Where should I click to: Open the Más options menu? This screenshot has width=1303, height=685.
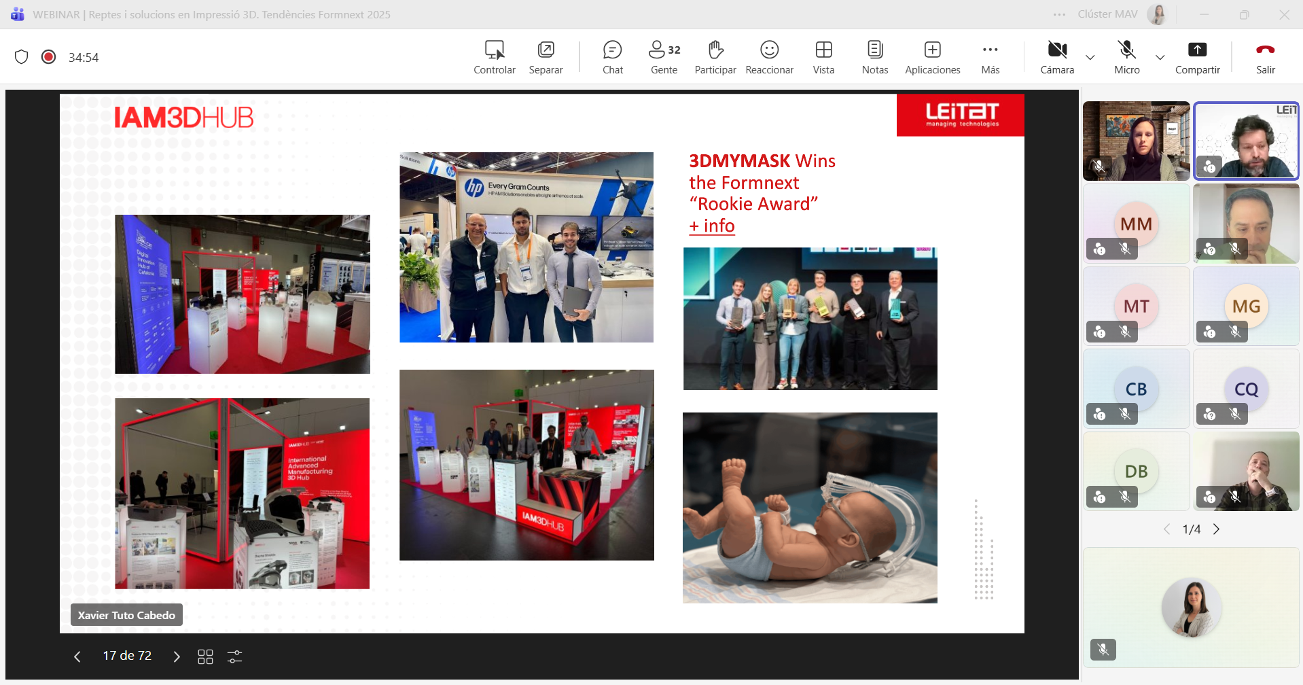990,57
